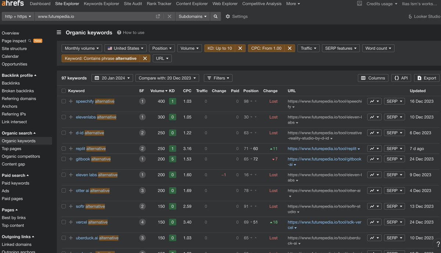
Task: Remove the Keyword contains alternative filter
Action: coord(145,58)
